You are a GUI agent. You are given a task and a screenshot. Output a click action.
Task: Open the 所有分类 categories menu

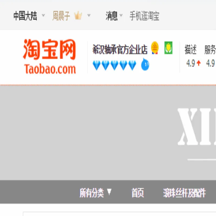click(x=96, y=193)
